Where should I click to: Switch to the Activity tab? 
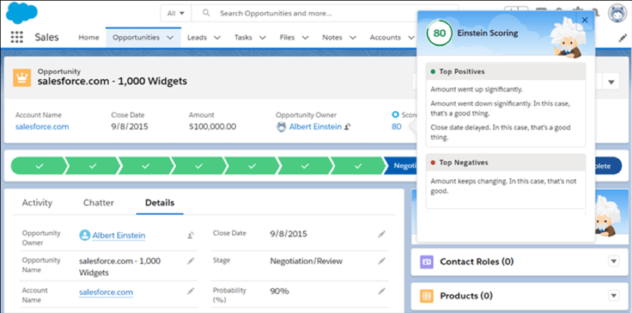point(36,203)
